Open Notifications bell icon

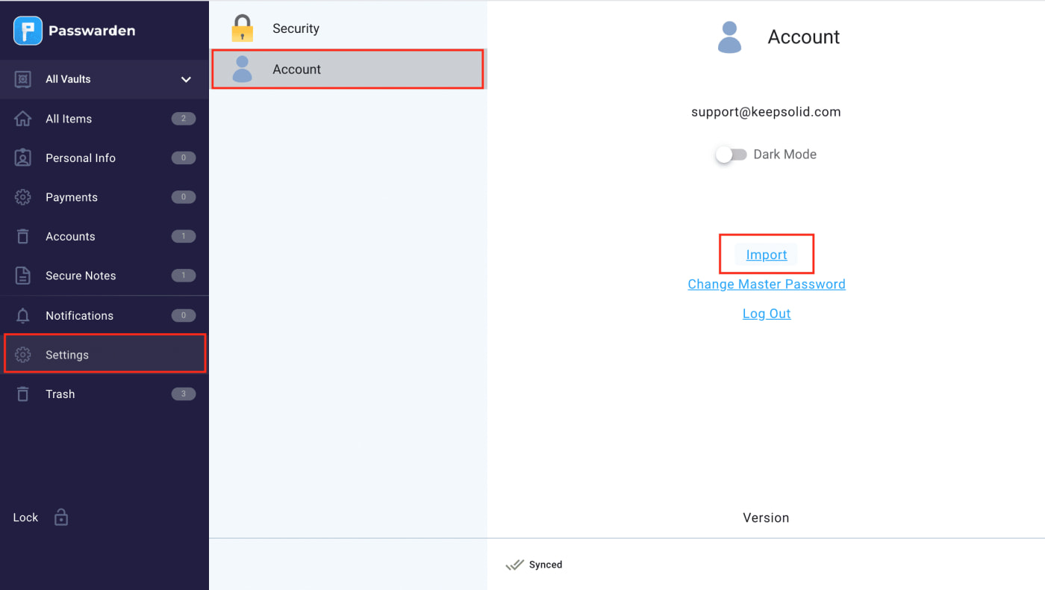click(22, 315)
